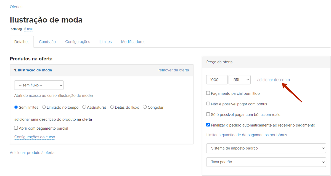This screenshot has height=176, width=331.
Task: Open the 'sem fluxo' dropdown
Action: click(x=39, y=85)
